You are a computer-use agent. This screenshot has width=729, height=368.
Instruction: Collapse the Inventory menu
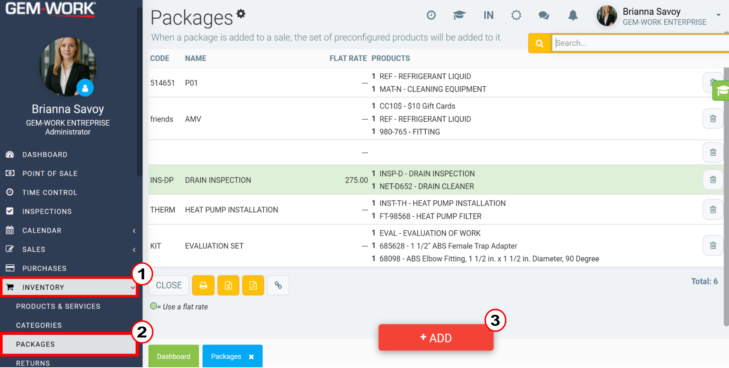click(x=70, y=287)
